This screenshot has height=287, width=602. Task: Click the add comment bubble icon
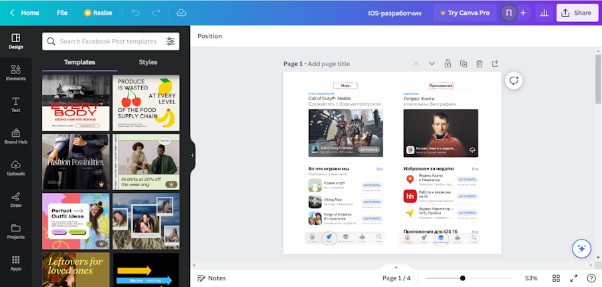click(x=514, y=80)
